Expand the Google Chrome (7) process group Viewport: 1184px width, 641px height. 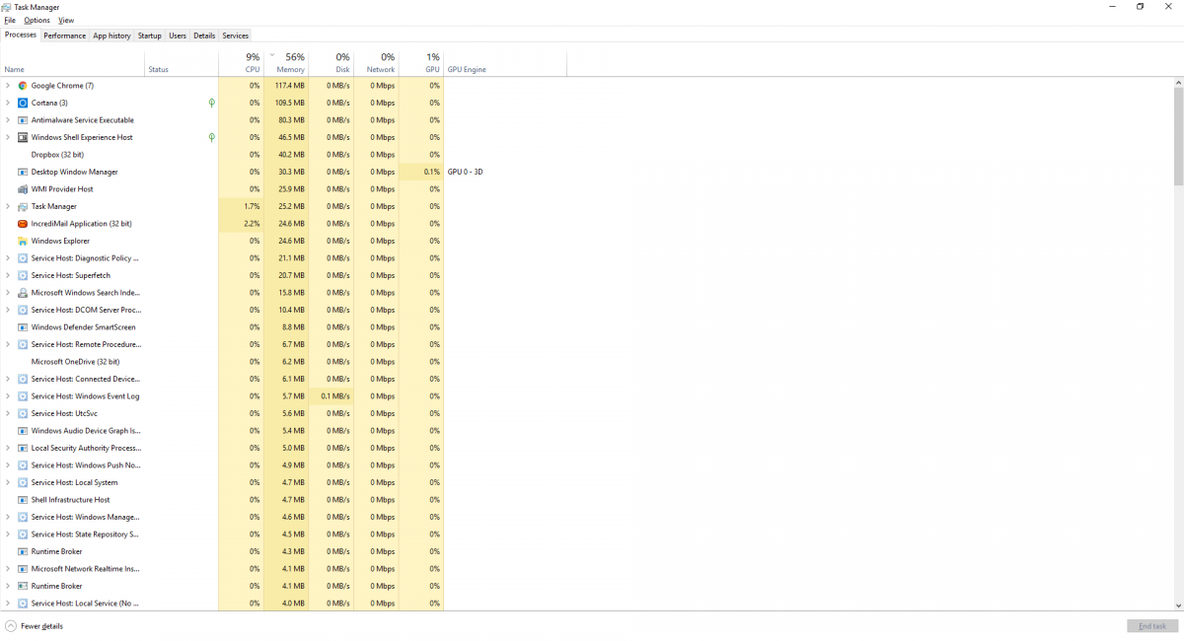8,86
